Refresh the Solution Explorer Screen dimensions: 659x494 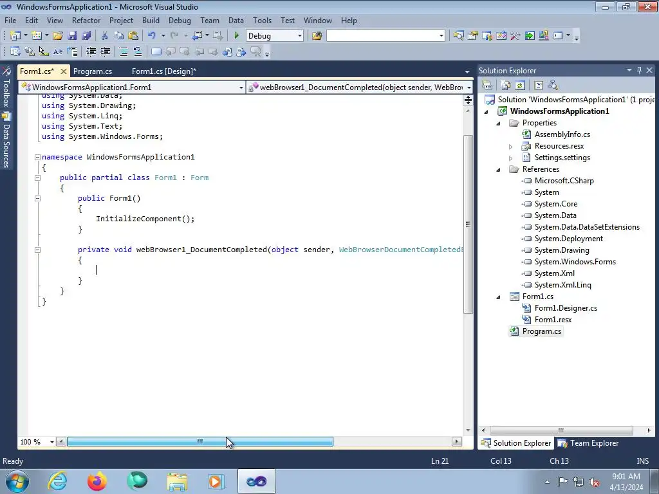tap(520, 86)
